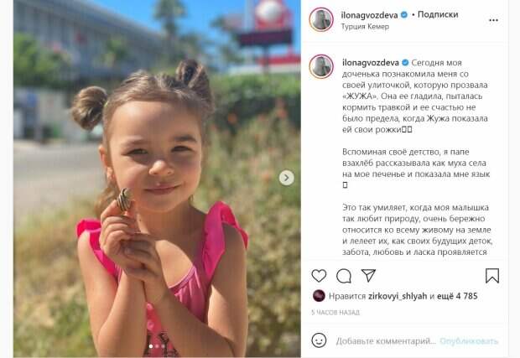The image size is (520, 358).
Task: Like the post with the heart icon
Action: (319, 276)
